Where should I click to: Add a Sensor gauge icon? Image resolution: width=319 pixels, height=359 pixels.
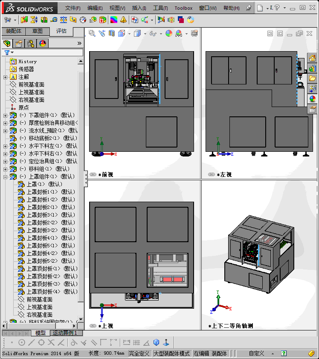[x=83, y=20]
